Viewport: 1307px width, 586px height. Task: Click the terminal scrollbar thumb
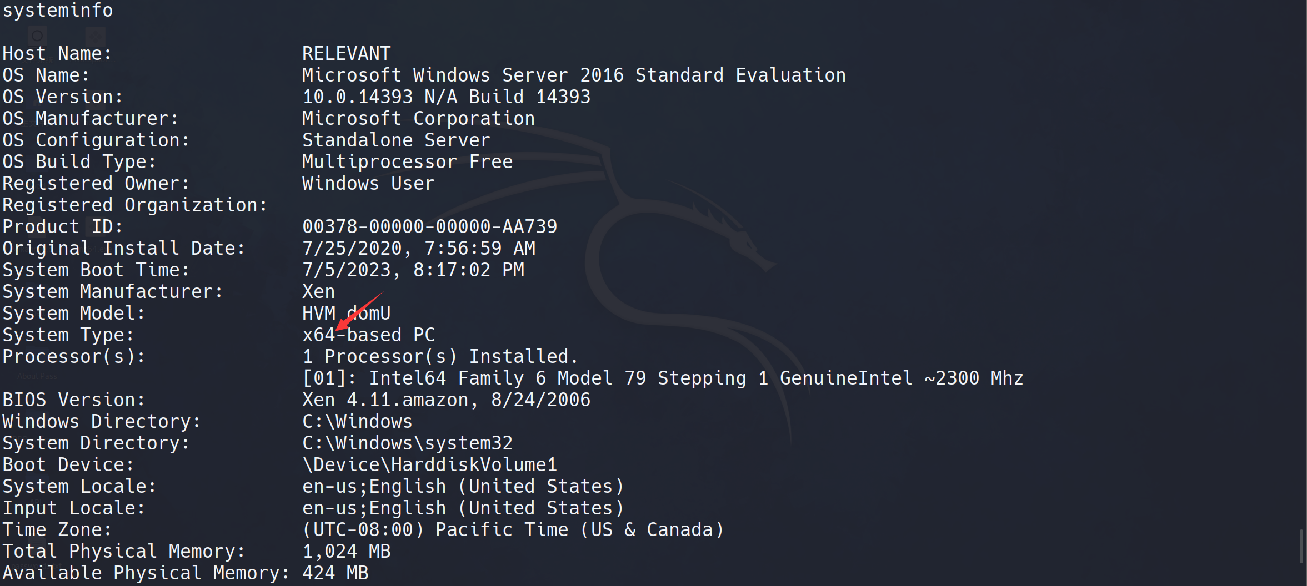pyautogui.click(x=1301, y=546)
